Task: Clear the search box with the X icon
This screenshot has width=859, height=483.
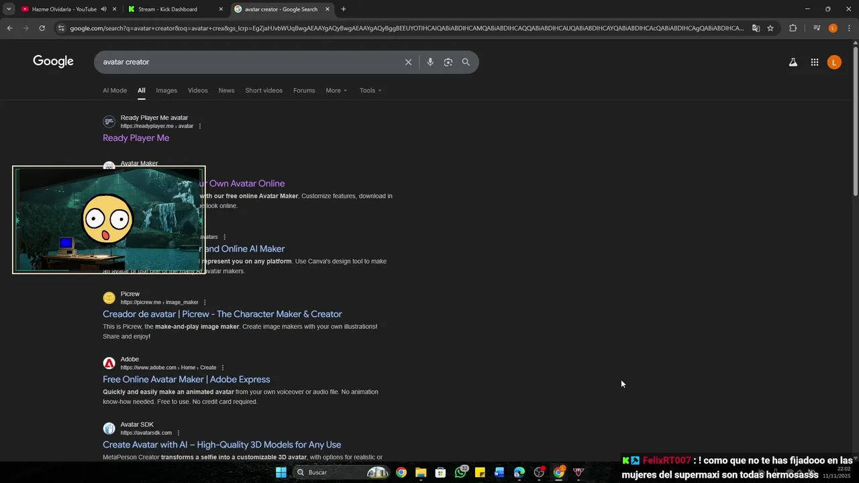Action: tap(408, 62)
